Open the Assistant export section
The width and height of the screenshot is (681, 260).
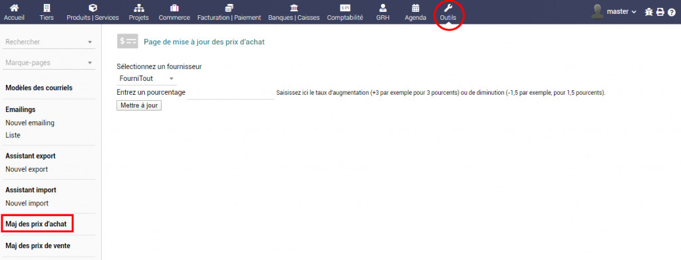[x=31, y=156]
